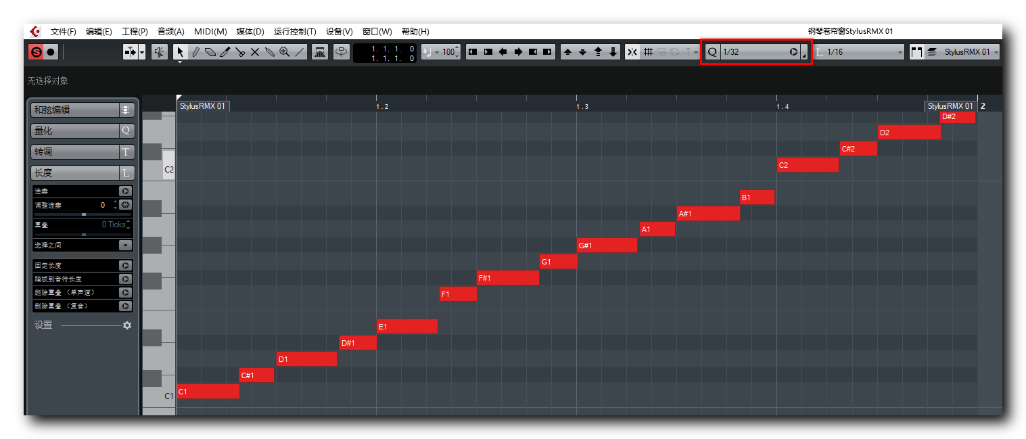1026x439 pixels.
Task: Click the Edit Active Part Only icon
Action: click(932, 51)
